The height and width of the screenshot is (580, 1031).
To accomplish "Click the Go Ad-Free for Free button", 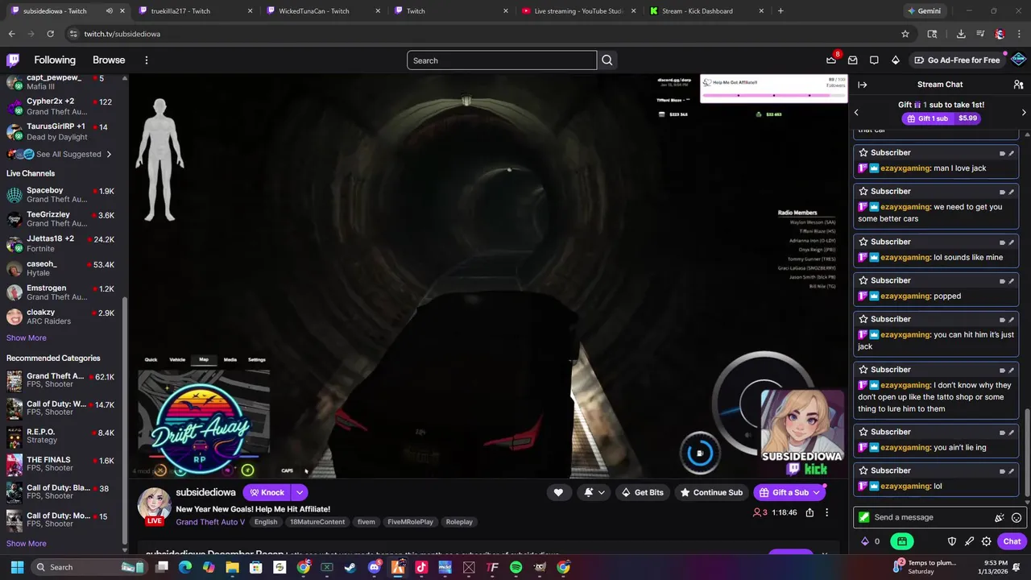I will 957,60.
